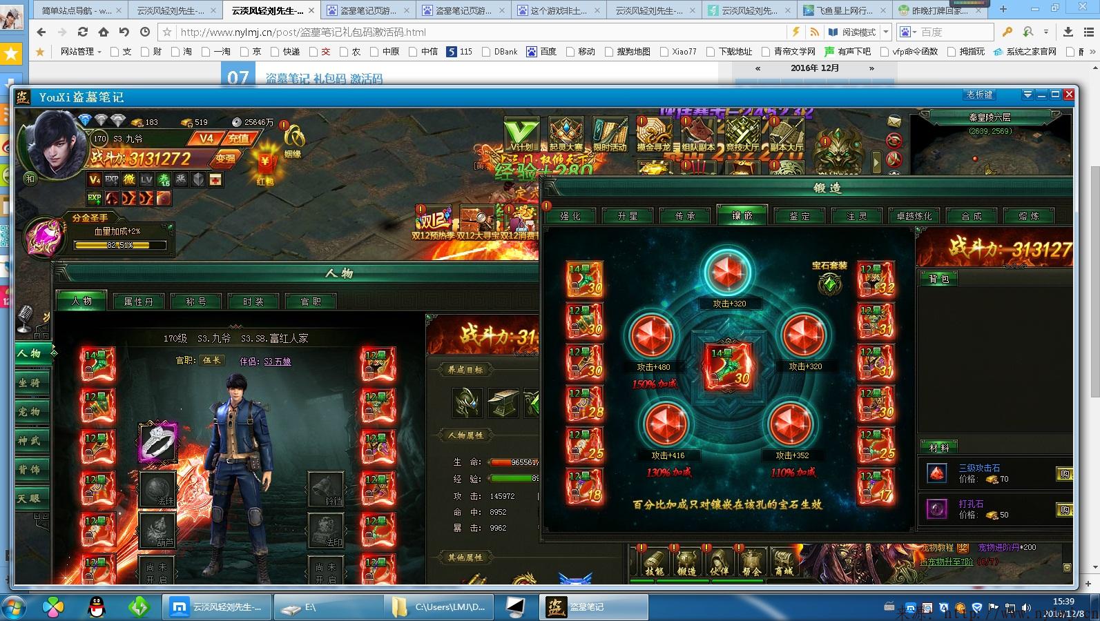
Task: Open the 竞技大厅 icon
Action: 742,133
